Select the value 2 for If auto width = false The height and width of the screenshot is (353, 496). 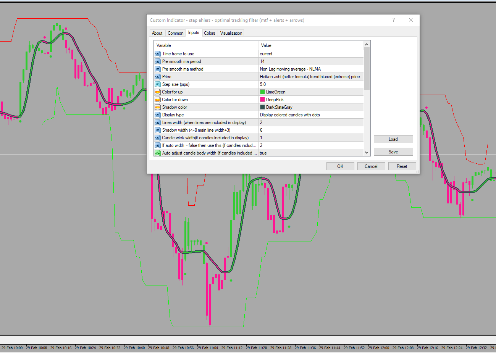[x=262, y=145]
